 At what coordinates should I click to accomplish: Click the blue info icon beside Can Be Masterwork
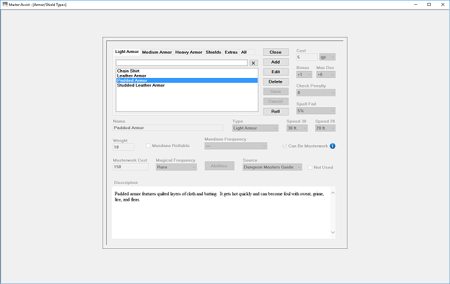pos(333,146)
